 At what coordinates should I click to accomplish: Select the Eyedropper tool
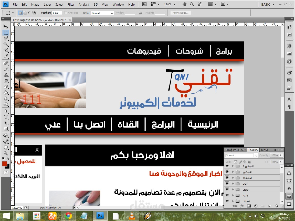6,56
